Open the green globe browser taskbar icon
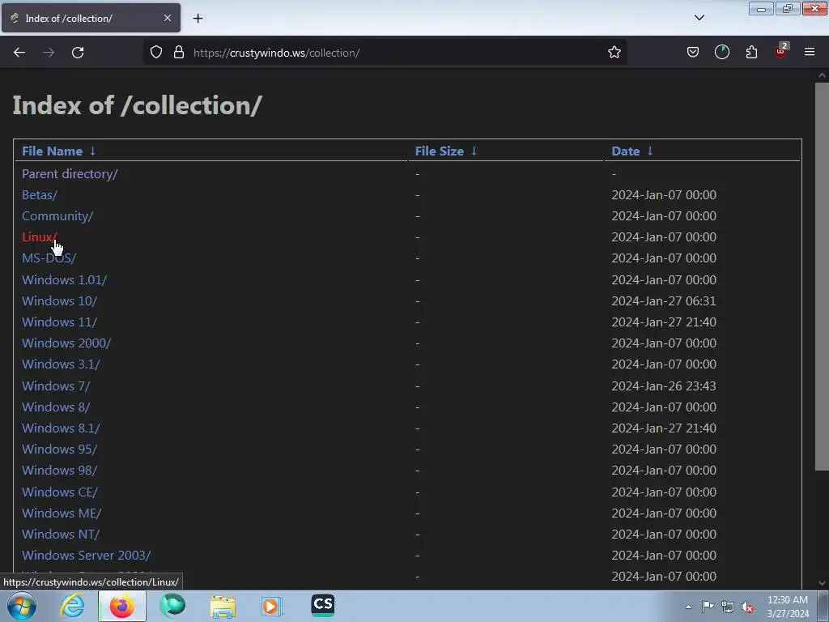The width and height of the screenshot is (829, 622). click(x=172, y=606)
